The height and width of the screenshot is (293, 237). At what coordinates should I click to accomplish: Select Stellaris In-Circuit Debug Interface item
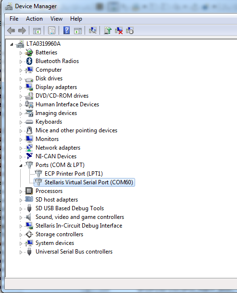79,226
